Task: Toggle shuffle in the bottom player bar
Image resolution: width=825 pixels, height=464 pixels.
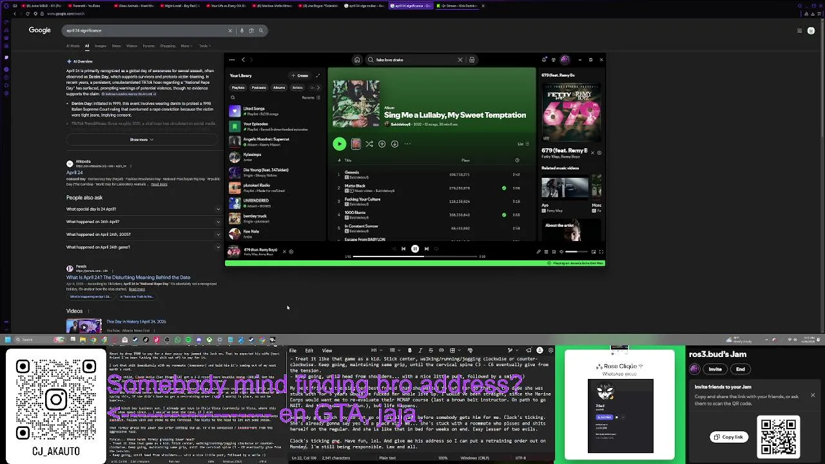Action: [x=394, y=249]
